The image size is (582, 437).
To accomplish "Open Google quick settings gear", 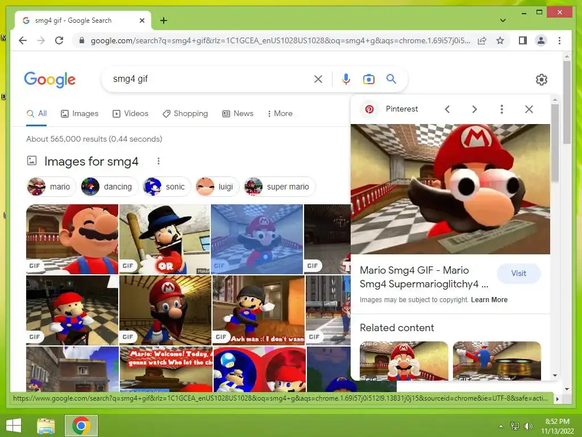I will (541, 79).
